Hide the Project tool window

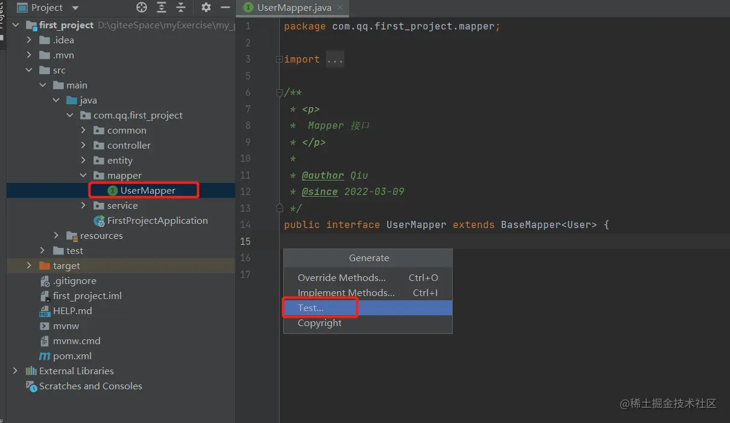[225, 7]
